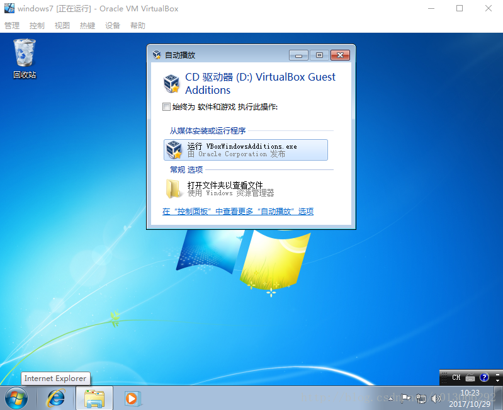Image resolution: width=503 pixels, height=410 pixels.
Task: Click the AutoPlay dialog title bar icon
Action: 157,55
